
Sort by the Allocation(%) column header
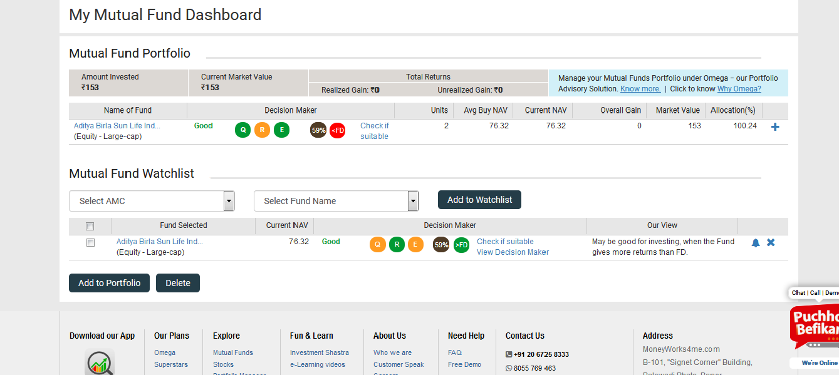tap(732, 110)
